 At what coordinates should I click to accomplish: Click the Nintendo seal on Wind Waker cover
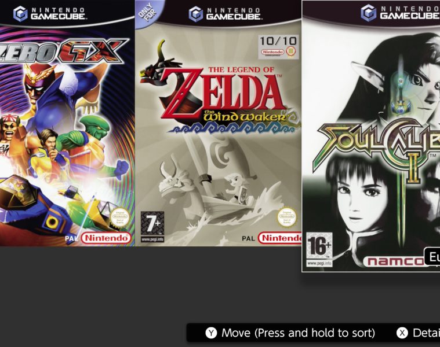point(287,217)
